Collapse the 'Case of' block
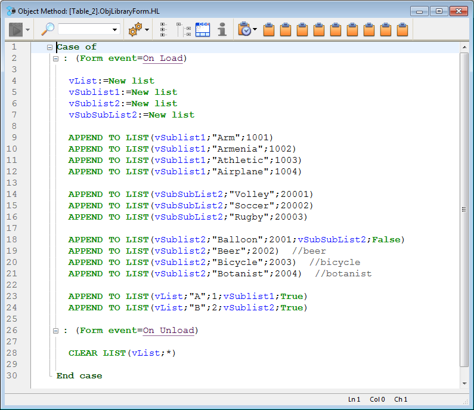Image resolution: width=474 pixels, height=410 pixels. coord(50,47)
